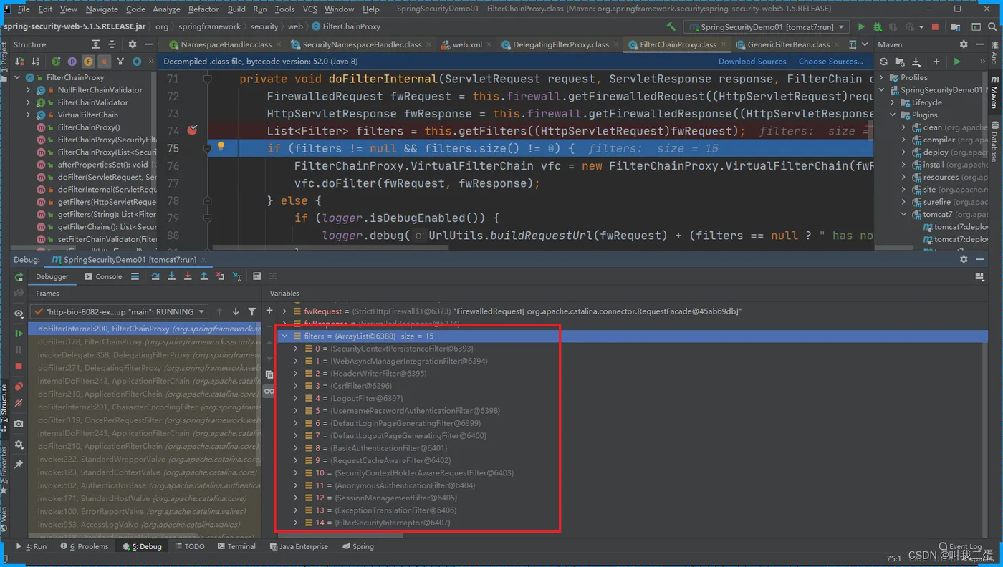Select doFilterInternal method in Structure

[x=95, y=190]
